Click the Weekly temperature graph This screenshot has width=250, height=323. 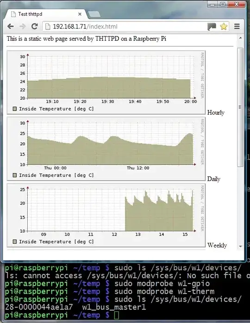click(x=106, y=215)
